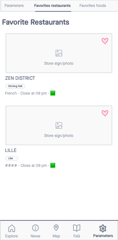Open the Map pin icon
The height and width of the screenshot is (240, 118).
point(56,228)
